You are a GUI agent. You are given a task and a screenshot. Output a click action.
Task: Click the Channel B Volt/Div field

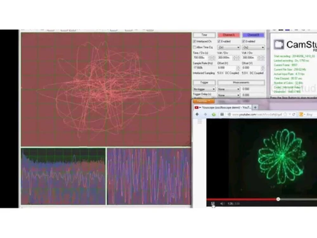(250, 58)
